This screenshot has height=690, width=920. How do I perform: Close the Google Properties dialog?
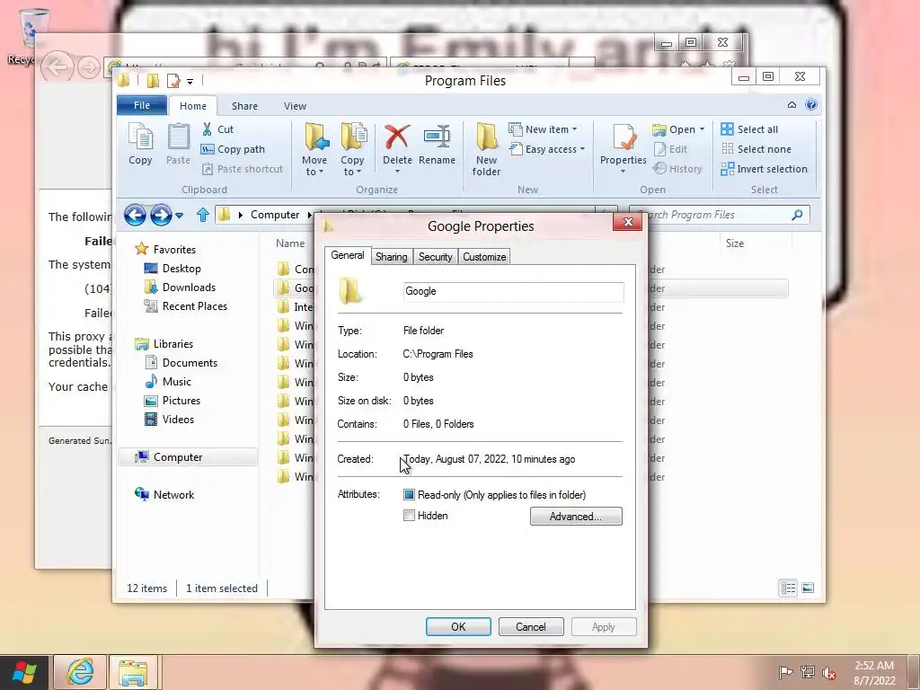tap(628, 222)
